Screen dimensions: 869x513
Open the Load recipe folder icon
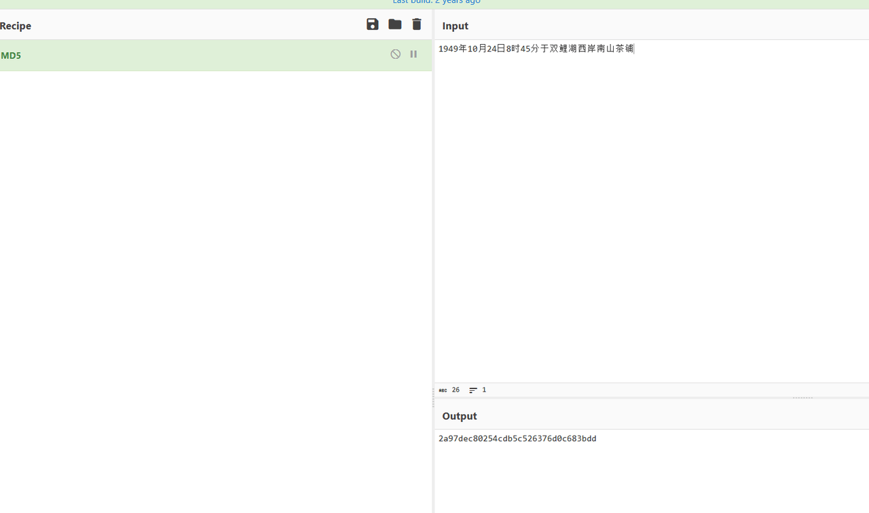tap(394, 24)
